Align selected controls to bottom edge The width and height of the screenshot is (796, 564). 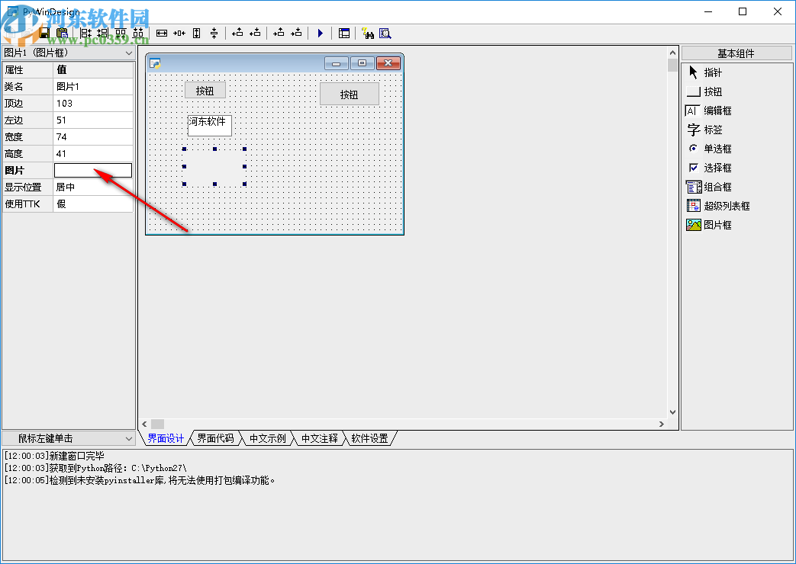pyautogui.click(x=138, y=33)
